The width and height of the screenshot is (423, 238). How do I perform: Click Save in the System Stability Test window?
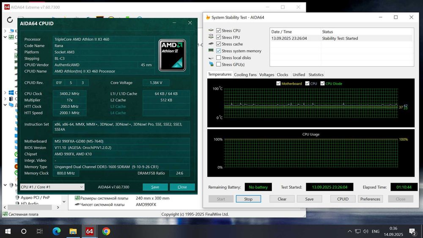click(x=310, y=199)
